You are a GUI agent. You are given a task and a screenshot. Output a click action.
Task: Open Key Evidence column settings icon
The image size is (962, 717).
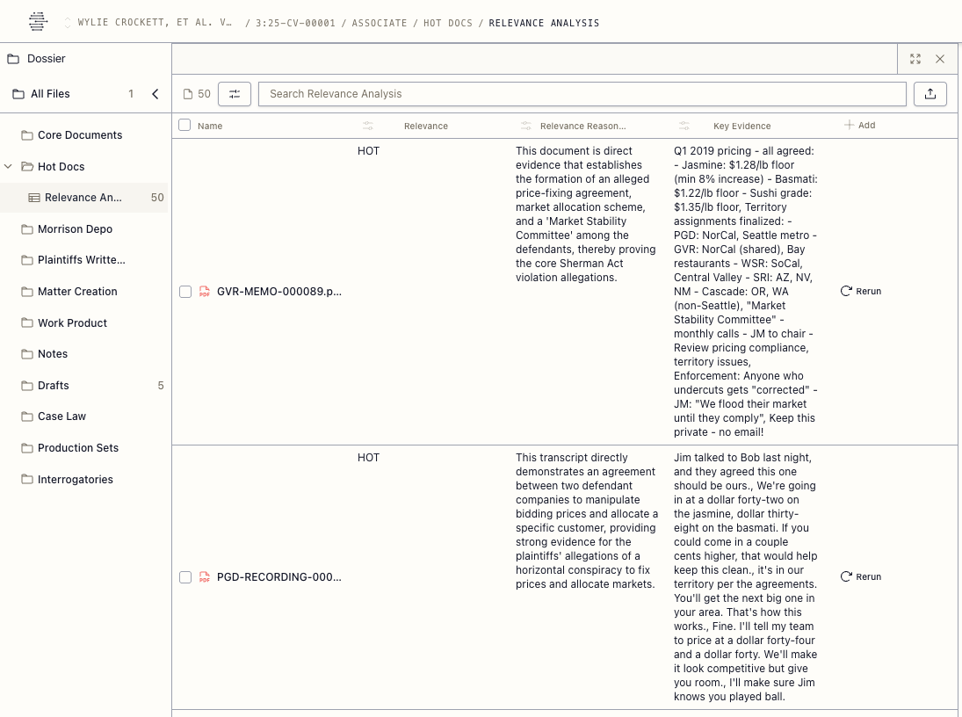pyautogui.click(x=684, y=126)
